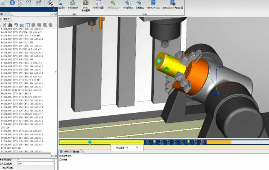The image size is (269, 170).
Task: Click the animation speed slider handle
Action: click(x=90, y=142)
